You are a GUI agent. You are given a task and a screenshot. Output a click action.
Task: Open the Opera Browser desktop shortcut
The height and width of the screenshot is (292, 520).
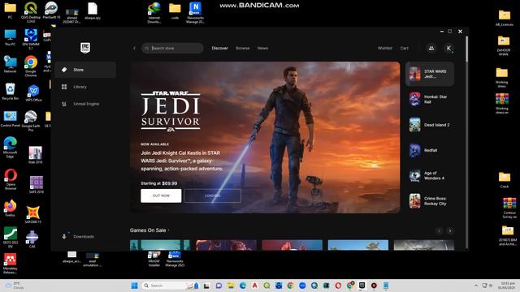point(11,179)
